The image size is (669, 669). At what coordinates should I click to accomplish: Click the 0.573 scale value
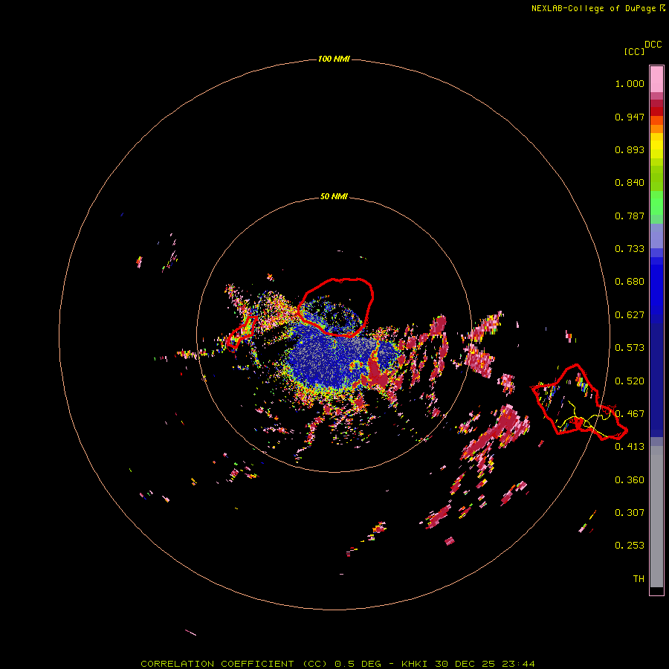click(630, 348)
